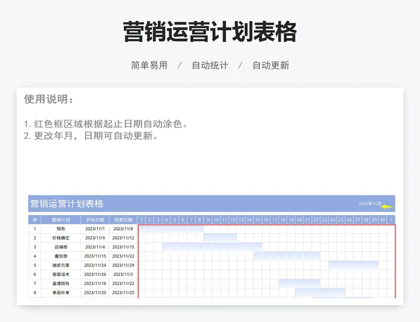Image resolution: width=420 pixels, height=322 pixels.
Task: Click end date 2023/11/2 cell
Action: pos(123,274)
